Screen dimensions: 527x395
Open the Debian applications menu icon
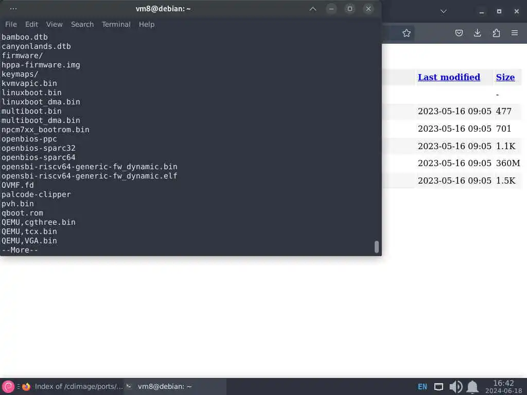point(8,387)
